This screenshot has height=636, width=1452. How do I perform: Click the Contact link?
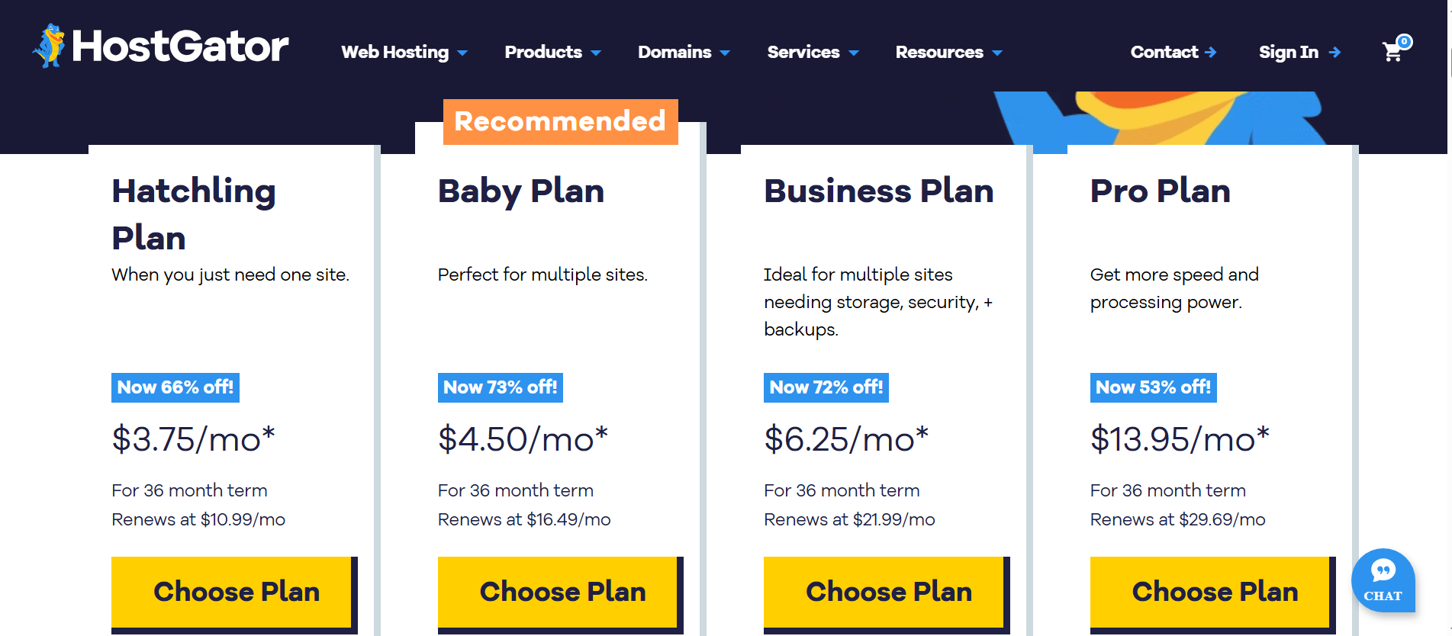click(1164, 52)
